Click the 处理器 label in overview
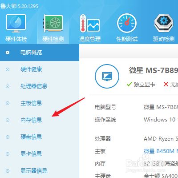Image resolution: width=178 pixels, height=178 pixels. coord(103,139)
